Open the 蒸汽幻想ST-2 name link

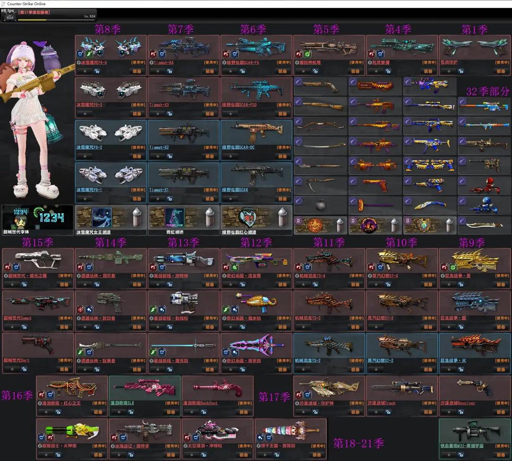[380, 360]
